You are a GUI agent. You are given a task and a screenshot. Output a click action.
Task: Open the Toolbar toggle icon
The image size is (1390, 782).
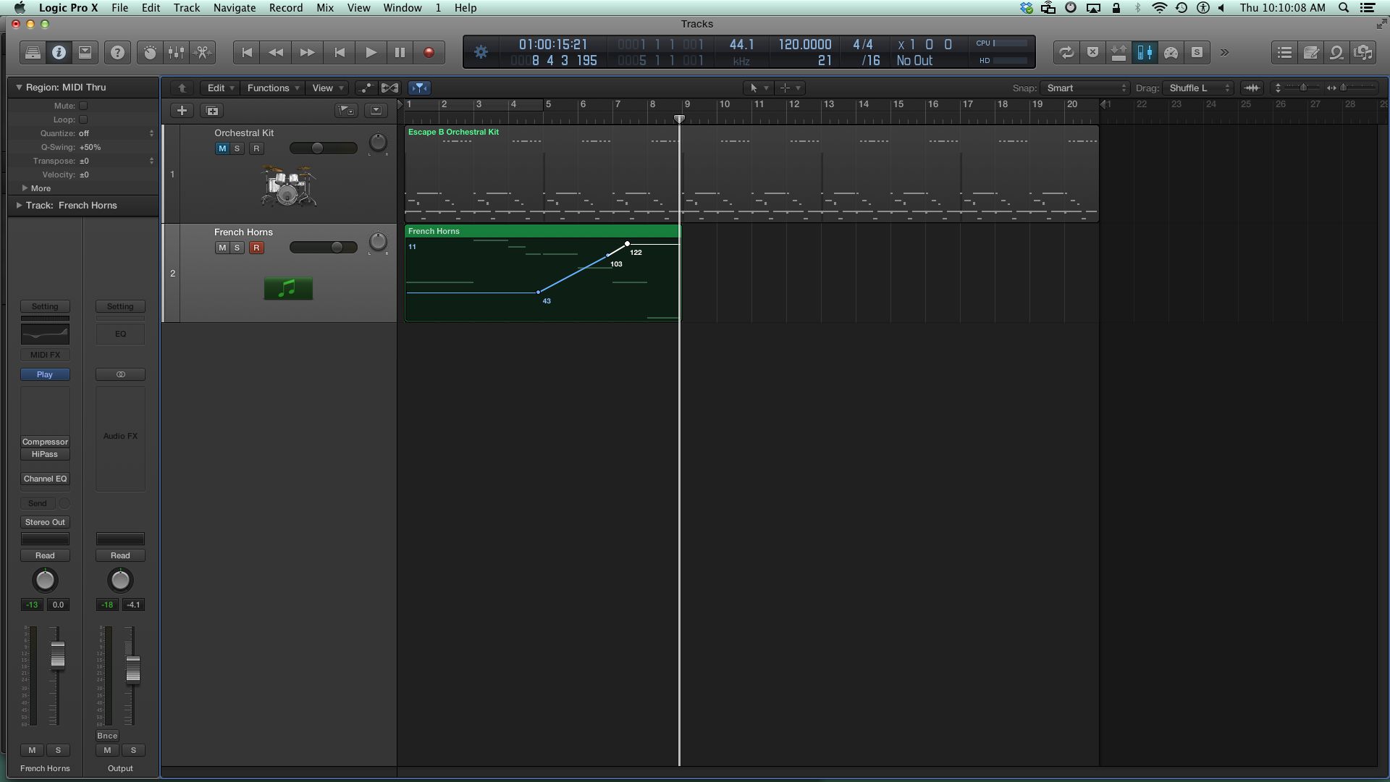coord(85,52)
